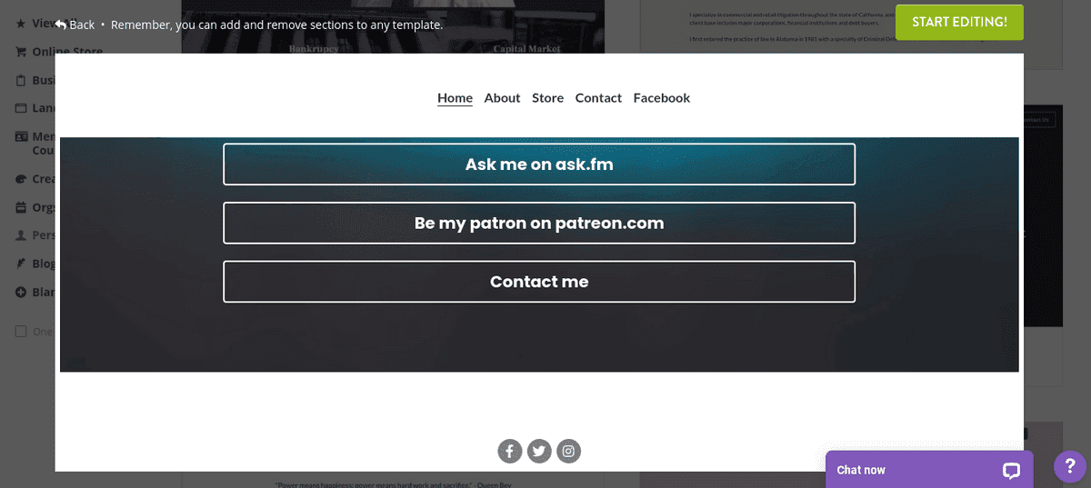Click the Contact me button

pyautogui.click(x=539, y=282)
